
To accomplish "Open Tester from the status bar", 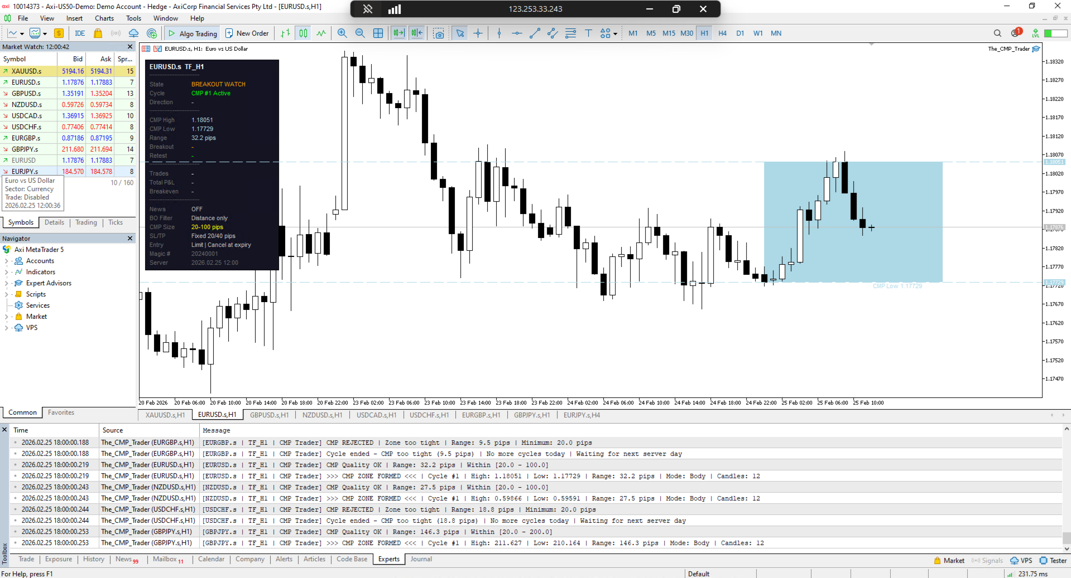I will [x=1053, y=561].
